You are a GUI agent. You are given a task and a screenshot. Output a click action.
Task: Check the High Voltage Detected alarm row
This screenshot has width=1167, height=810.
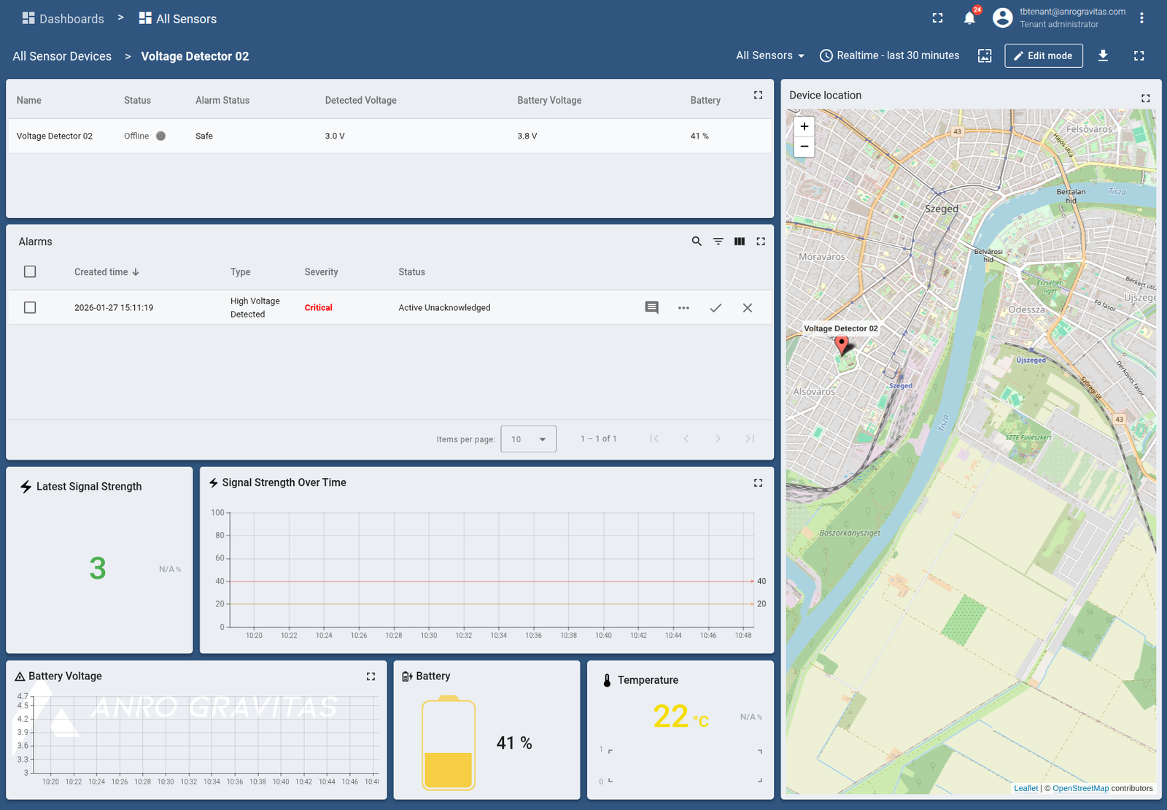30,308
